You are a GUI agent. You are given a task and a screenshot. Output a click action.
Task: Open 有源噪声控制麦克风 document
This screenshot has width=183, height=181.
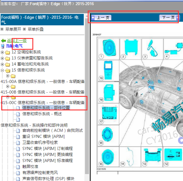tap(40, 173)
